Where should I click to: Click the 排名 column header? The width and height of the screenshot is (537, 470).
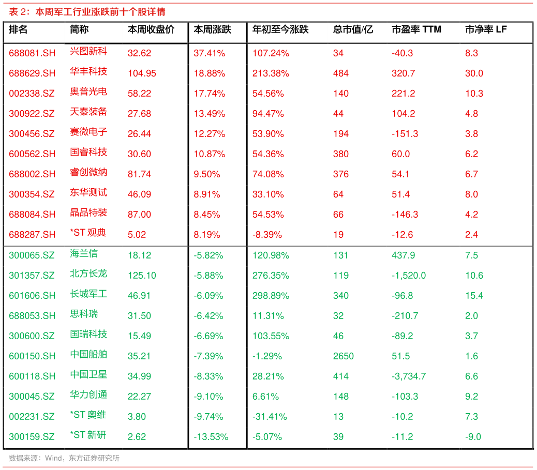(18, 30)
